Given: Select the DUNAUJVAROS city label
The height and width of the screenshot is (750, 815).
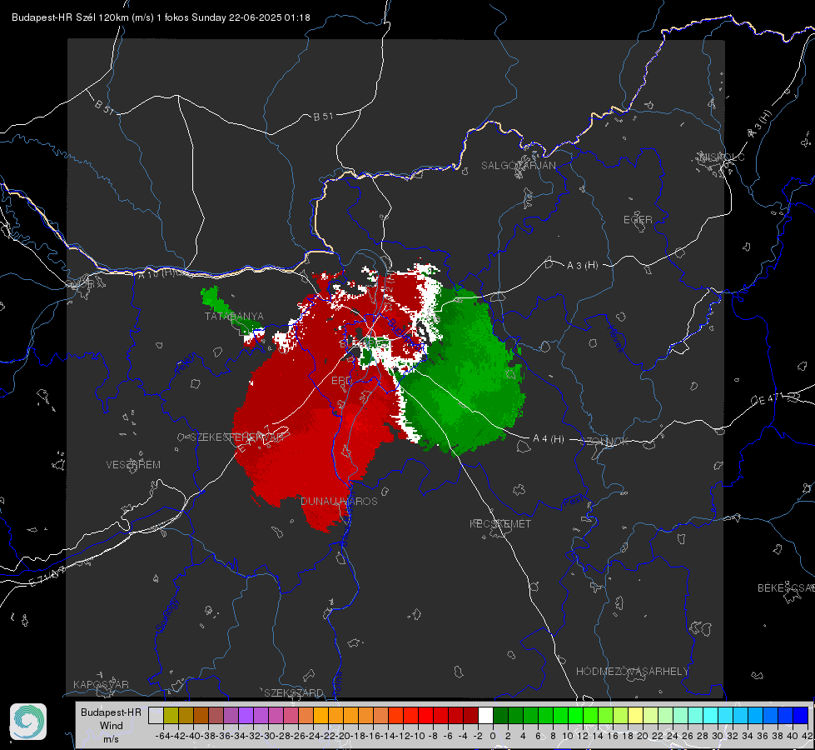Looking at the screenshot, I should point(339,501).
